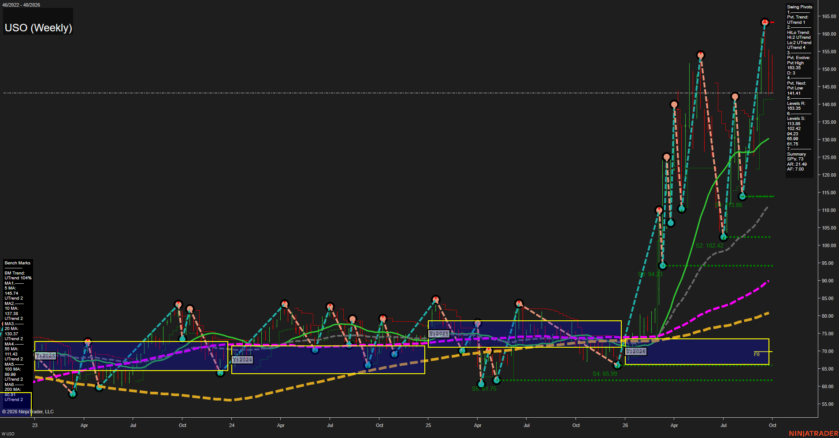Select the "BM Trend:" line in Bench Marks
Viewport: 839px width, 438px height.
(x=15, y=273)
